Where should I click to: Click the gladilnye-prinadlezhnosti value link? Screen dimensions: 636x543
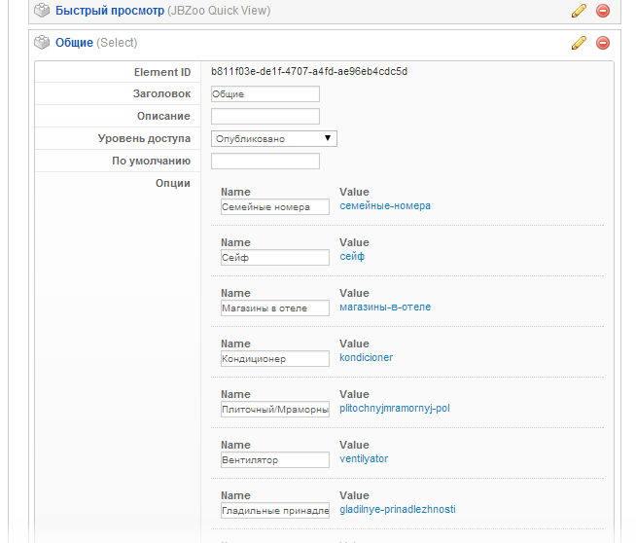[397, 510]
